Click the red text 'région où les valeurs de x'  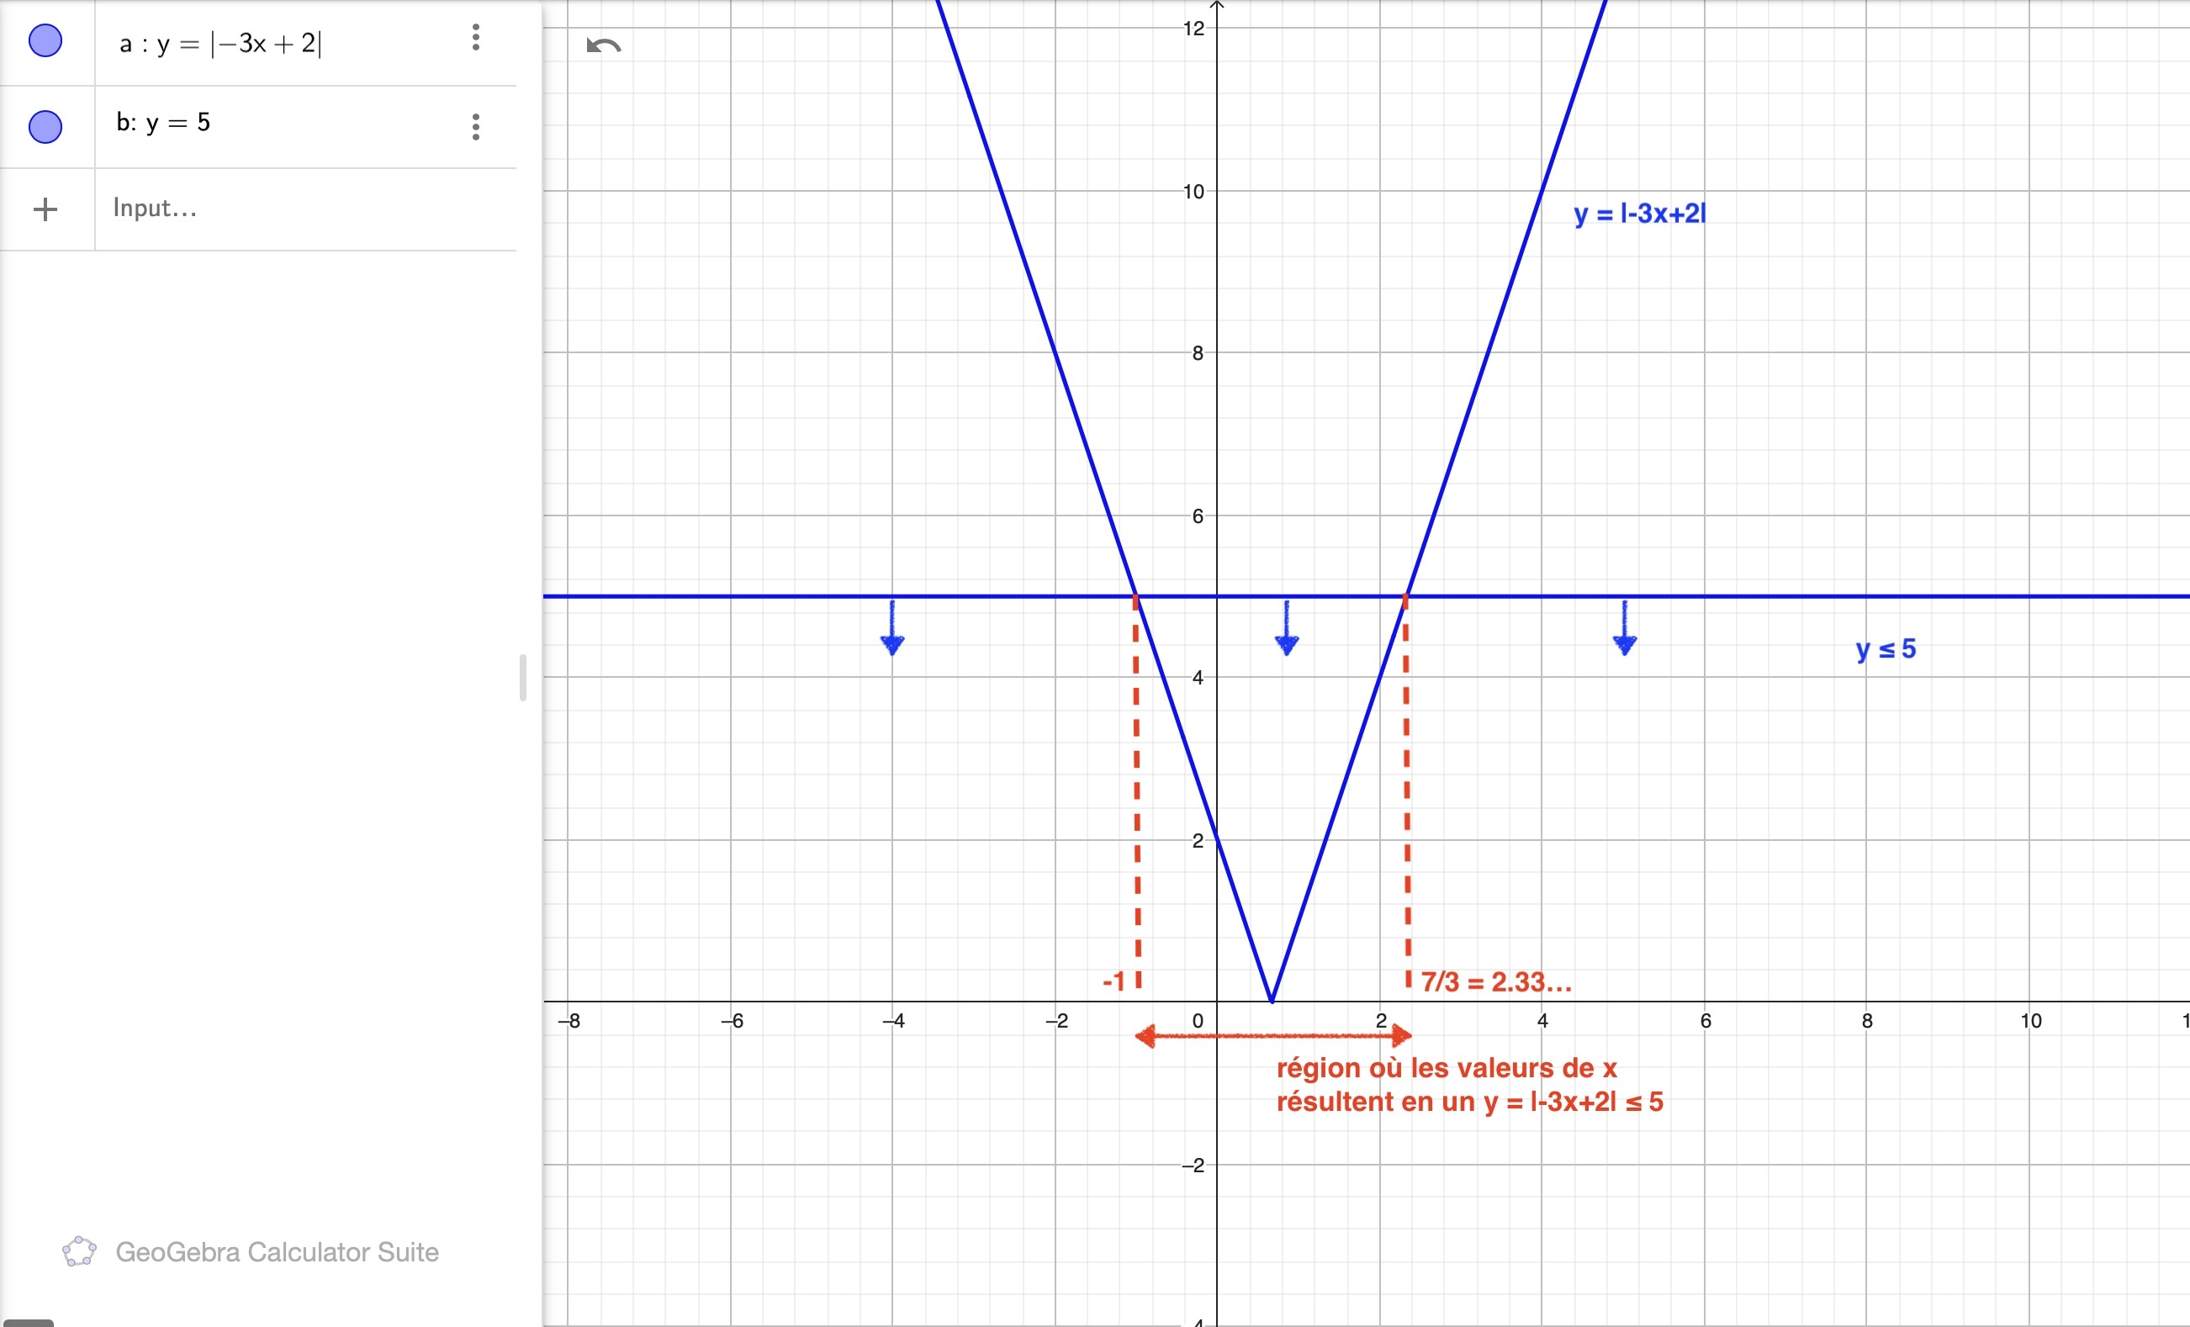pyautogui.click(x=1447, y=1067)
